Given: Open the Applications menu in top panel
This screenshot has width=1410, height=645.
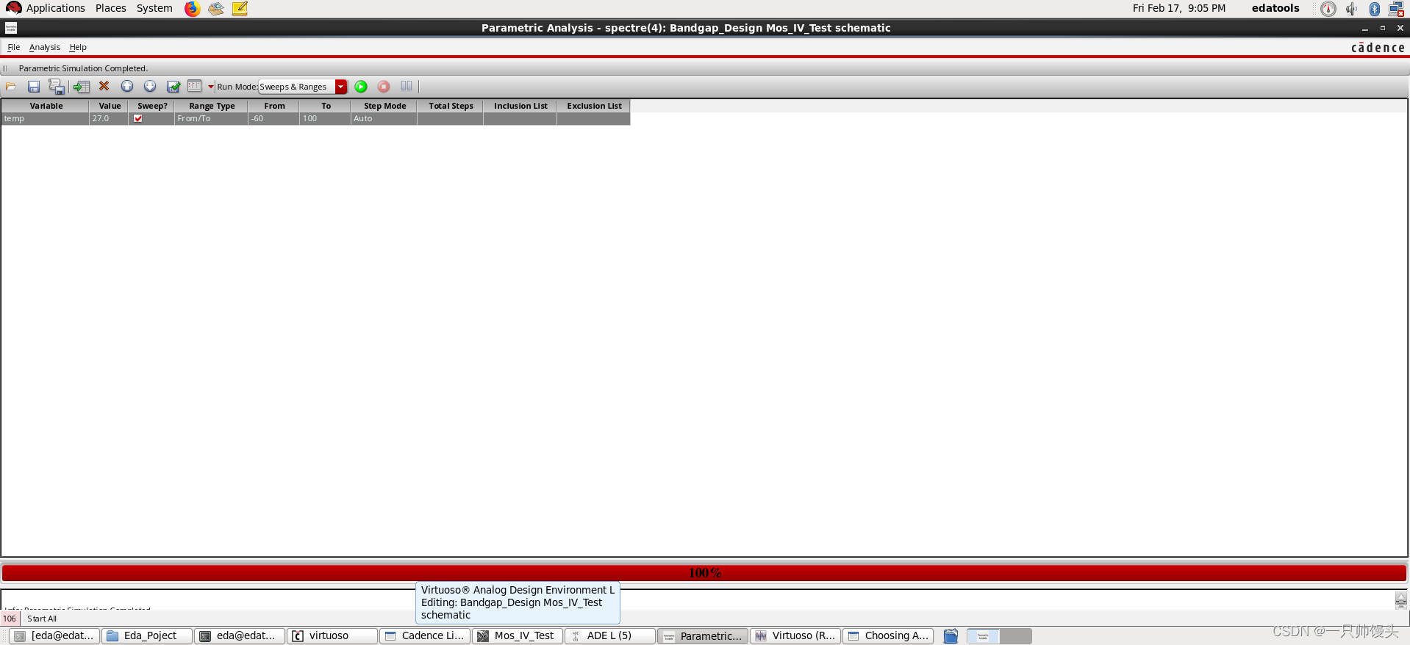Looking at the screenshot, I should [x=56, y=8].
